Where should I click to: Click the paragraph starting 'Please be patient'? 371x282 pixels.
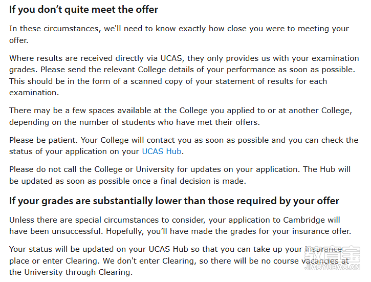(184, 146)
